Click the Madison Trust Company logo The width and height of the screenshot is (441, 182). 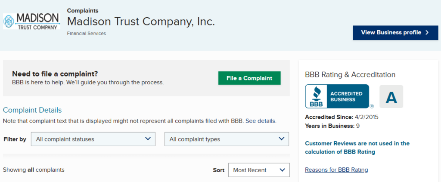pyautogui.click(x=31, y=21)
